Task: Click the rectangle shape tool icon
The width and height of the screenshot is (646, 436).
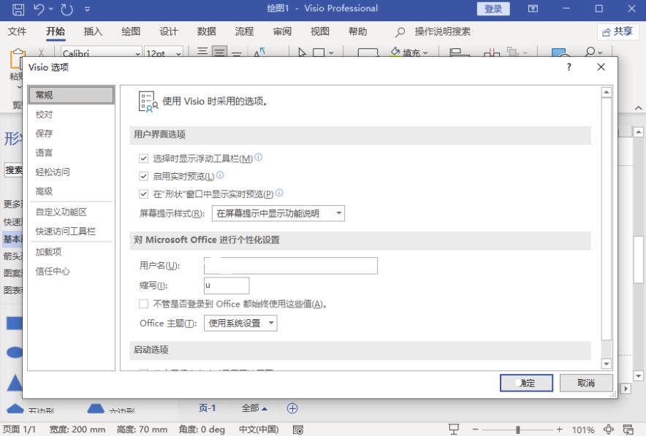Action: click(x=319, y=53)
